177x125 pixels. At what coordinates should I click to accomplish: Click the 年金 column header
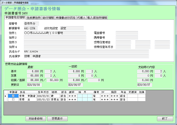click(x=123, y=92)
